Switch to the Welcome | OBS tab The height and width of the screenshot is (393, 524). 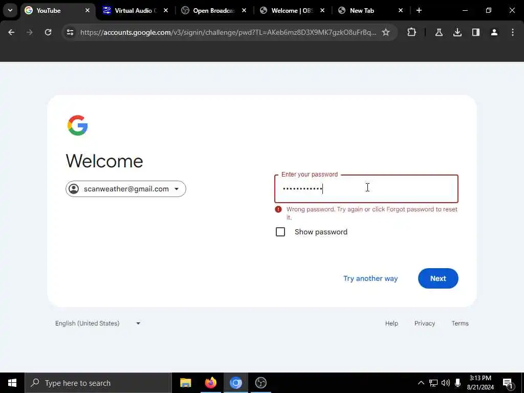[292, 10]
